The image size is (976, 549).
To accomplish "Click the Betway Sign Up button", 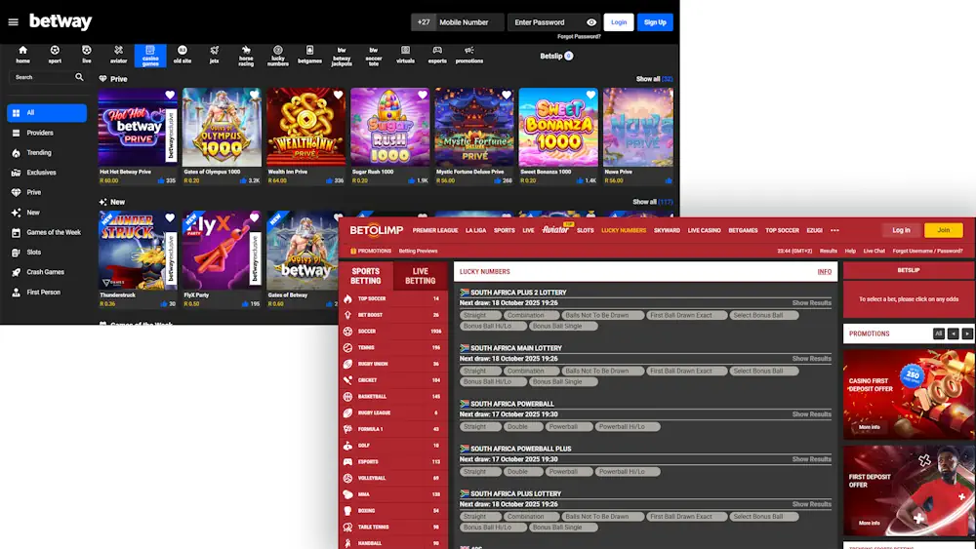I will (x=655, y=22).
